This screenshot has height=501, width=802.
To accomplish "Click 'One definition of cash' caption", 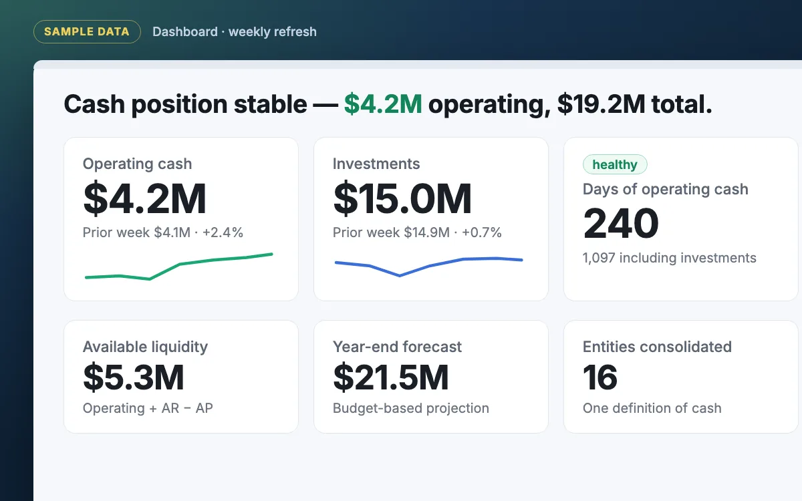I will pos(652,407).
